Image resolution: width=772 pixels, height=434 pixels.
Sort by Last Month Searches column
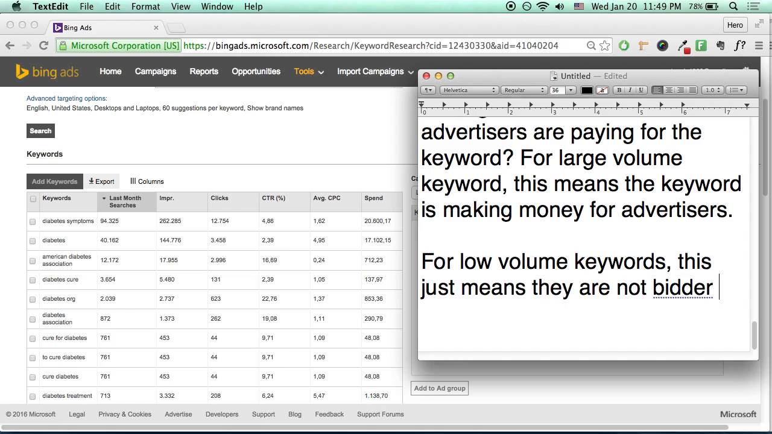[x=127, y=201]
